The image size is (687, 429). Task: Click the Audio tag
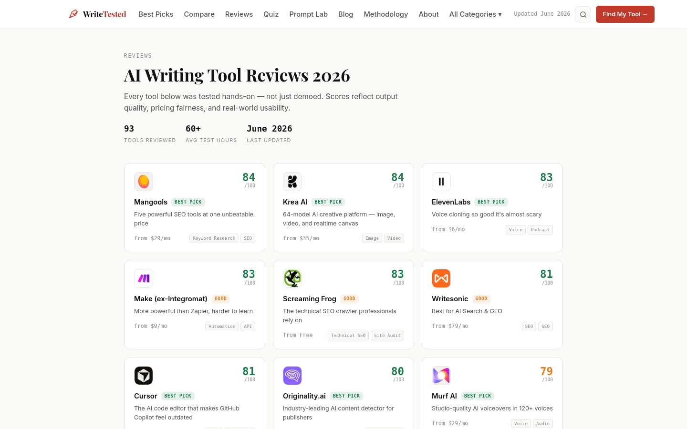[x=543, y=424]
